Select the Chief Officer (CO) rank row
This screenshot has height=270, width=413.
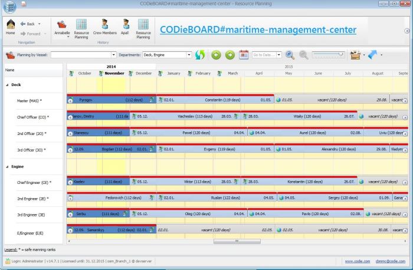[33, 117]
